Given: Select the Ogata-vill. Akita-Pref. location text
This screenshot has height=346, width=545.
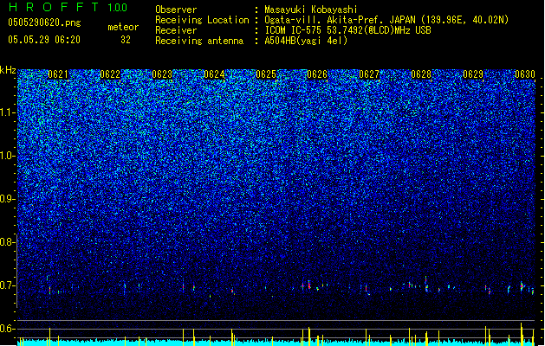Looking at the screenshot, I should pyautogui.click(x=386, y=20).
